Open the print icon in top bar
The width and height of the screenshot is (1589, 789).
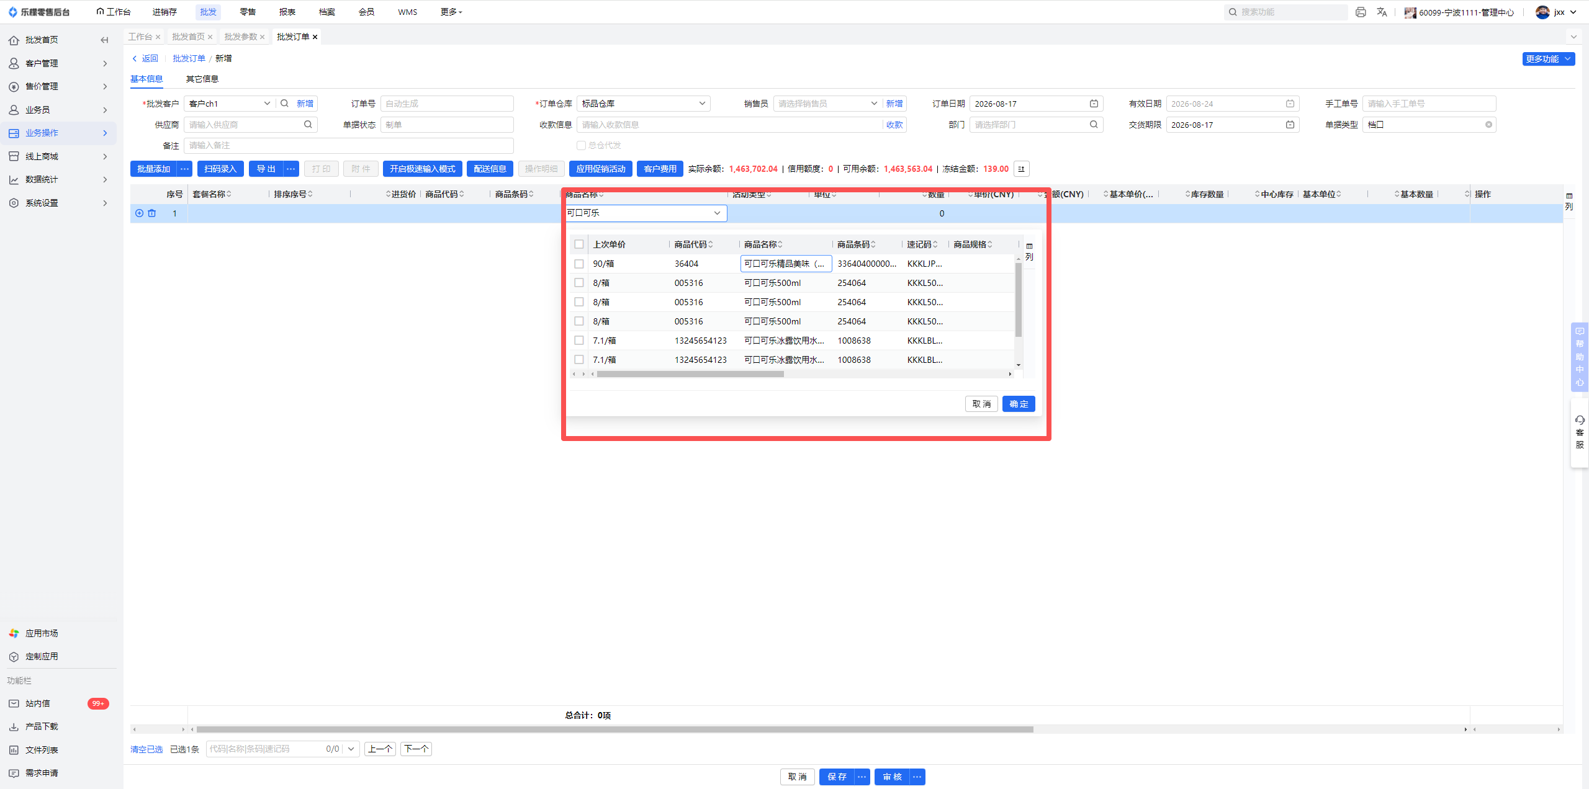click(x=1361, y=12)
